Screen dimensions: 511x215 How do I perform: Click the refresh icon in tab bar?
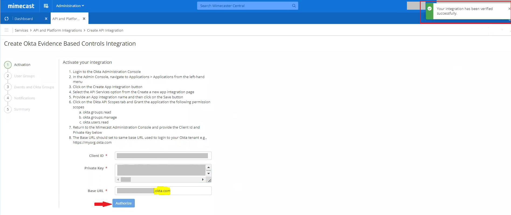6,19
